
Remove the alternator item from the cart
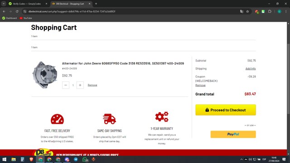click(x=92, y=85)
